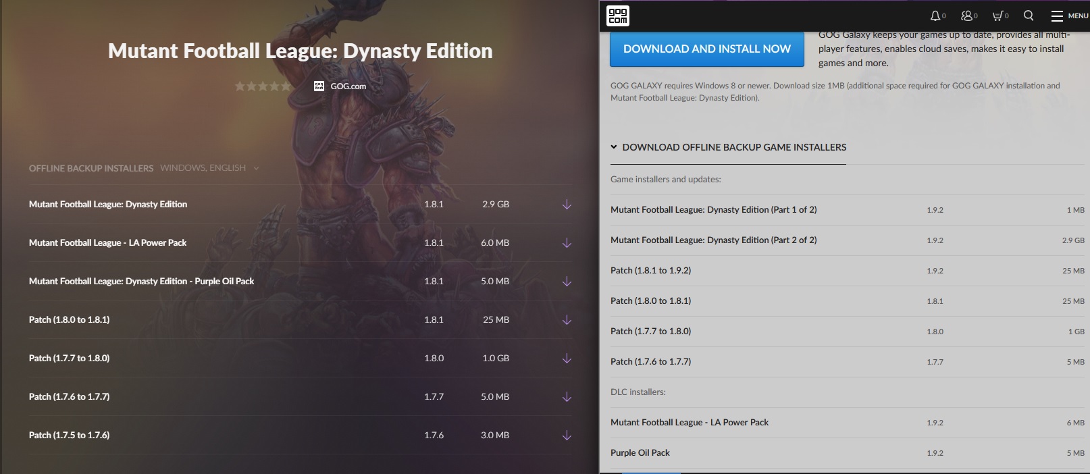The width and height of the screenshot is (1090, 474).
Task: Click Dynasty Edition (Part 1 of 2) link
Action: [714, 210]
